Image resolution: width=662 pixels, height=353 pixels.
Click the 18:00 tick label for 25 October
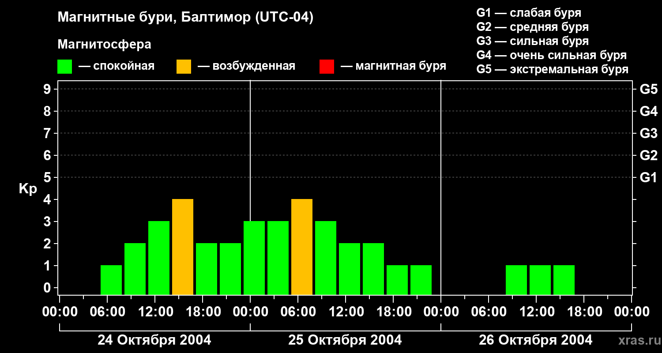[x=393, y=312]
